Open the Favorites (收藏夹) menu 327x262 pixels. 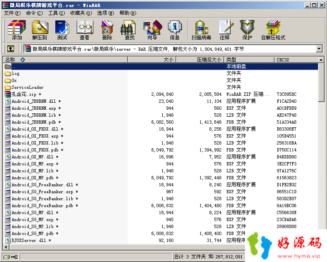81,13
